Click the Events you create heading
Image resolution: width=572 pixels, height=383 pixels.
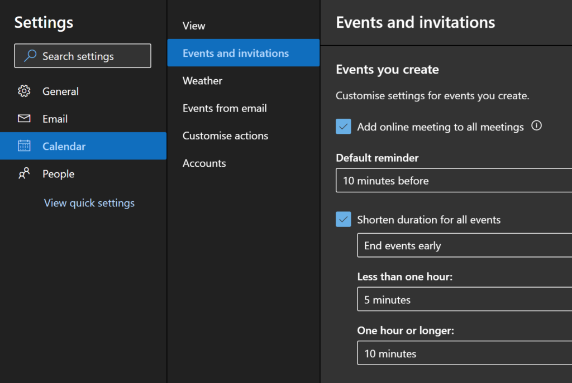[x=387, y=69]
